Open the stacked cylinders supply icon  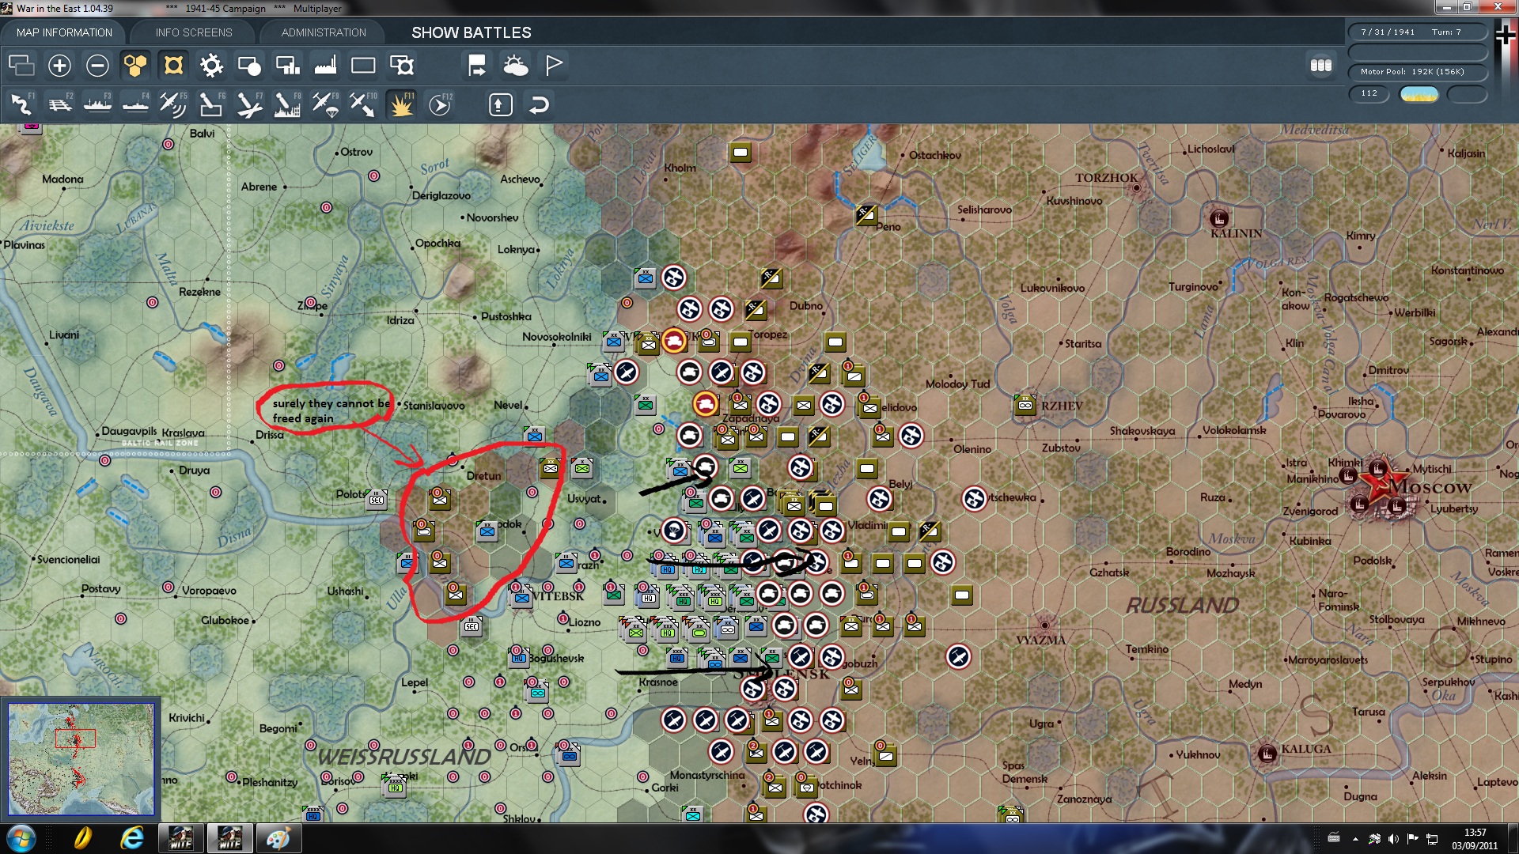pos(1320,65)
